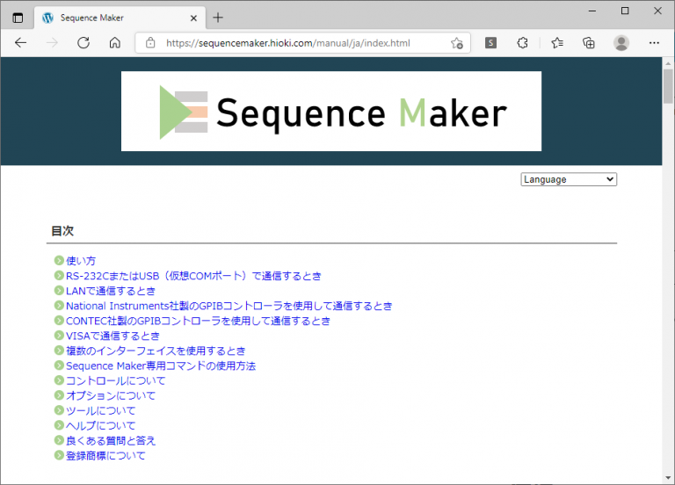675x485 pixels.
Task: Open Collections panel
Action: click(x=589, y=42)
